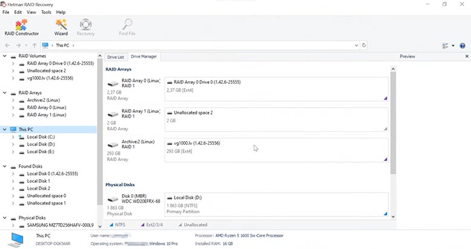
Task: Select the Disk 0 WDC physical disk icon
Action: tap(112, 199)
